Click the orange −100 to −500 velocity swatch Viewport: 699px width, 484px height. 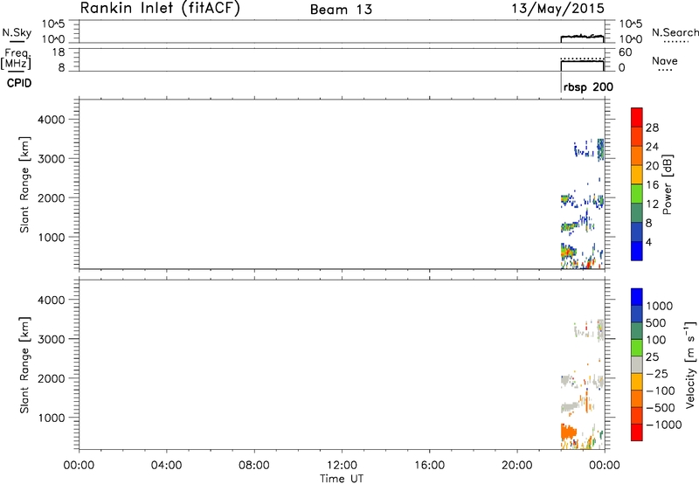tap(637, 398)
